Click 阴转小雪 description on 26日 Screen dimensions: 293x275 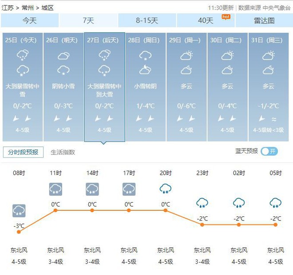pyautogui.click(x=63, y=86)
